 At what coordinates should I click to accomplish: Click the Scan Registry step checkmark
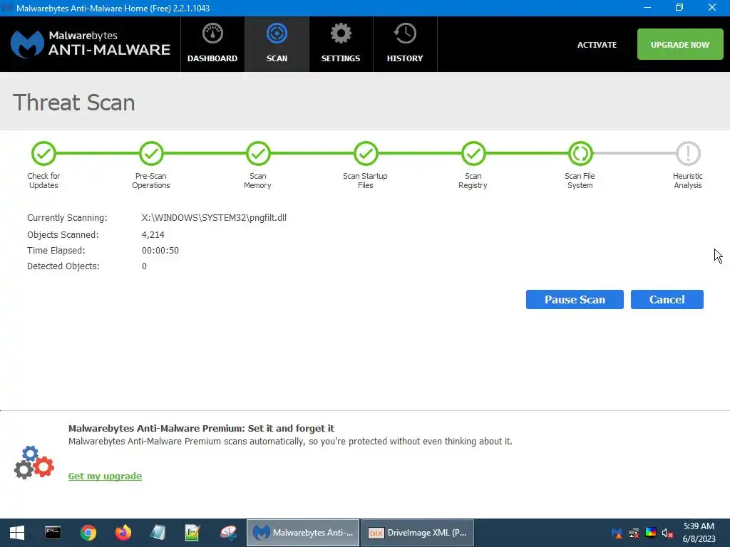tap(473, 154)
